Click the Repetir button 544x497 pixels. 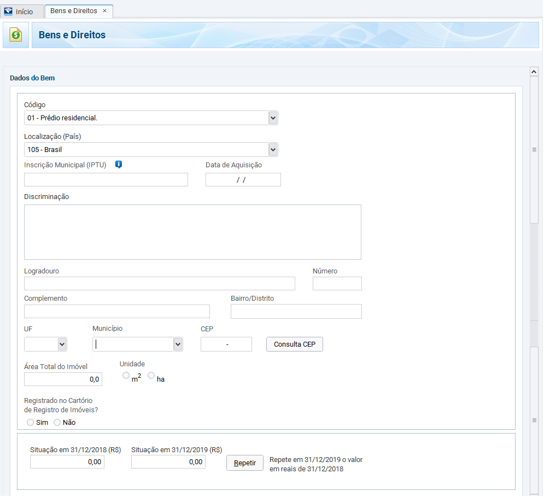tap(245, 463)
